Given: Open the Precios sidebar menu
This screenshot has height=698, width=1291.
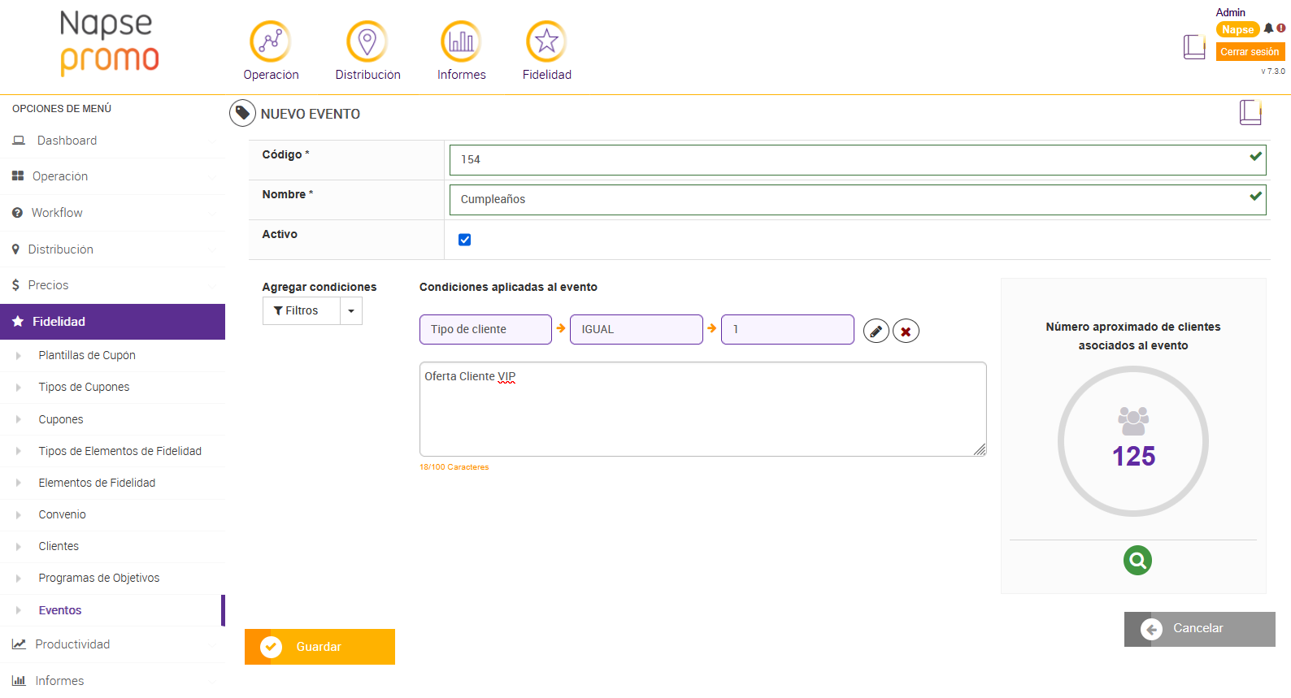Looking at the screenshot, I should (48, 285).
